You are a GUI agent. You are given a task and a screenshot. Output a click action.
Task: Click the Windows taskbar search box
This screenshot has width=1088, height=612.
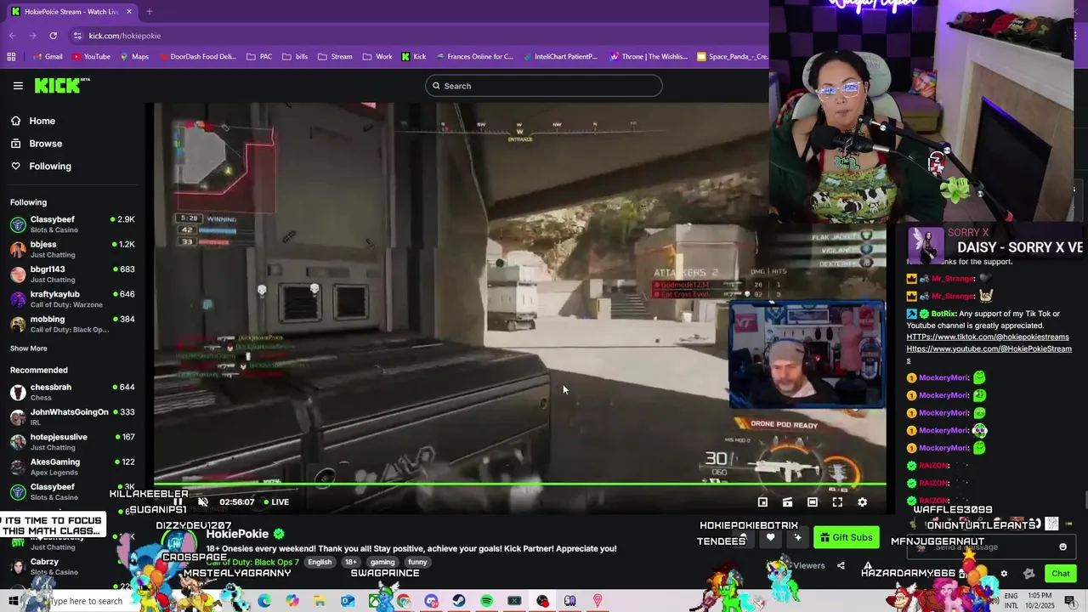[x=85, y=601]
